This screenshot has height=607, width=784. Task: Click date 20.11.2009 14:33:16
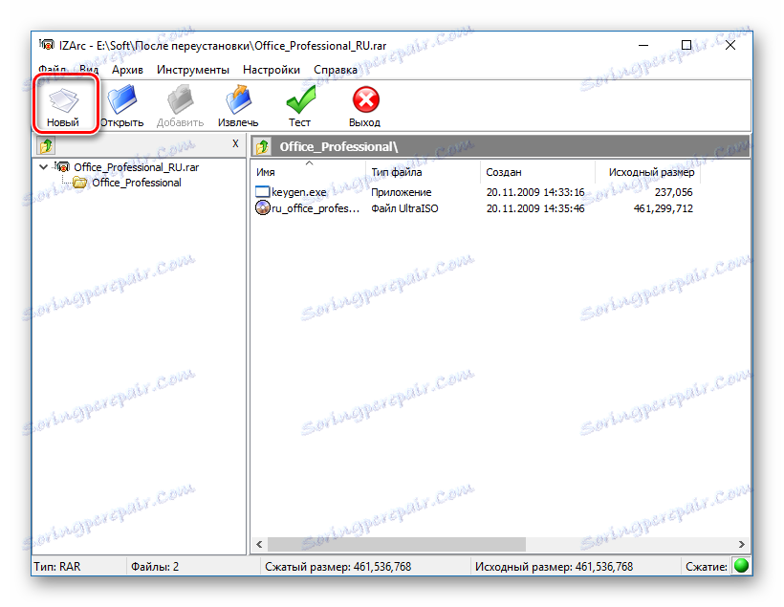click(535, 192)
